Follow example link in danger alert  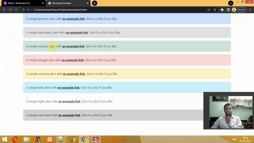[73, 60]
